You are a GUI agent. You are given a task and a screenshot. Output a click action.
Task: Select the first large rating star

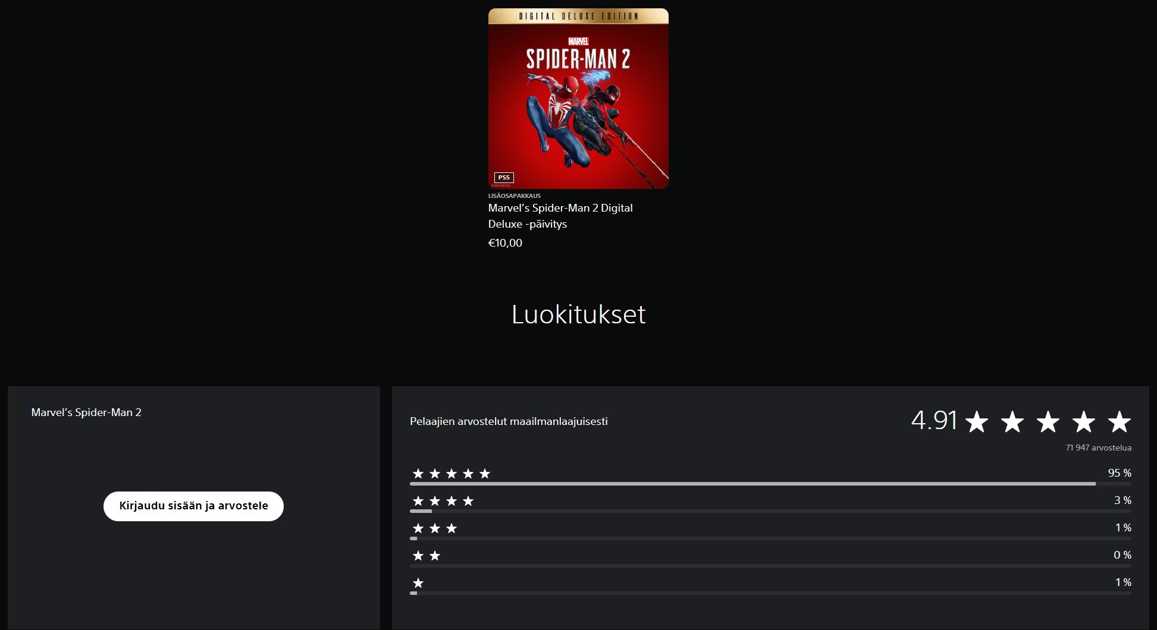click(x=976, y=422)
